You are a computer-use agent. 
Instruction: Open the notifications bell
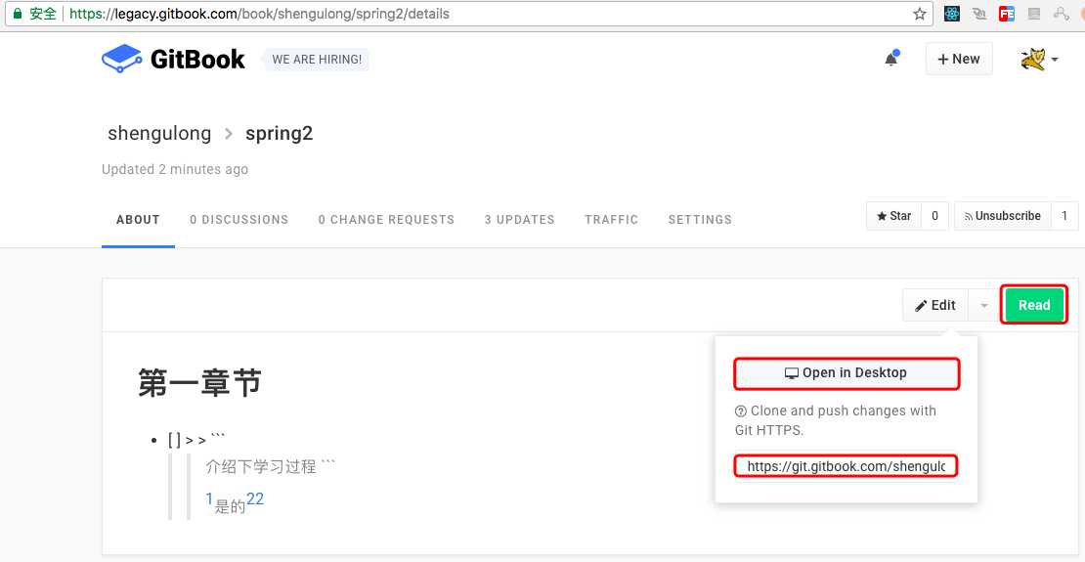pos(891,59)
